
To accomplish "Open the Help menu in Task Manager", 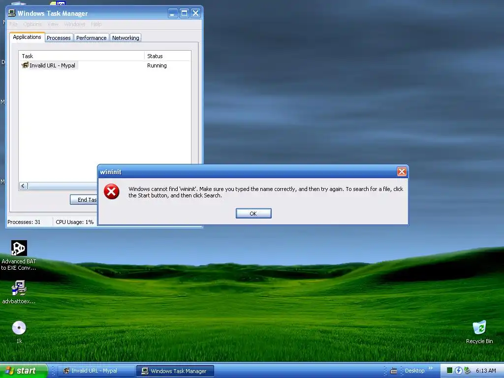I will (x=96, y=24).
